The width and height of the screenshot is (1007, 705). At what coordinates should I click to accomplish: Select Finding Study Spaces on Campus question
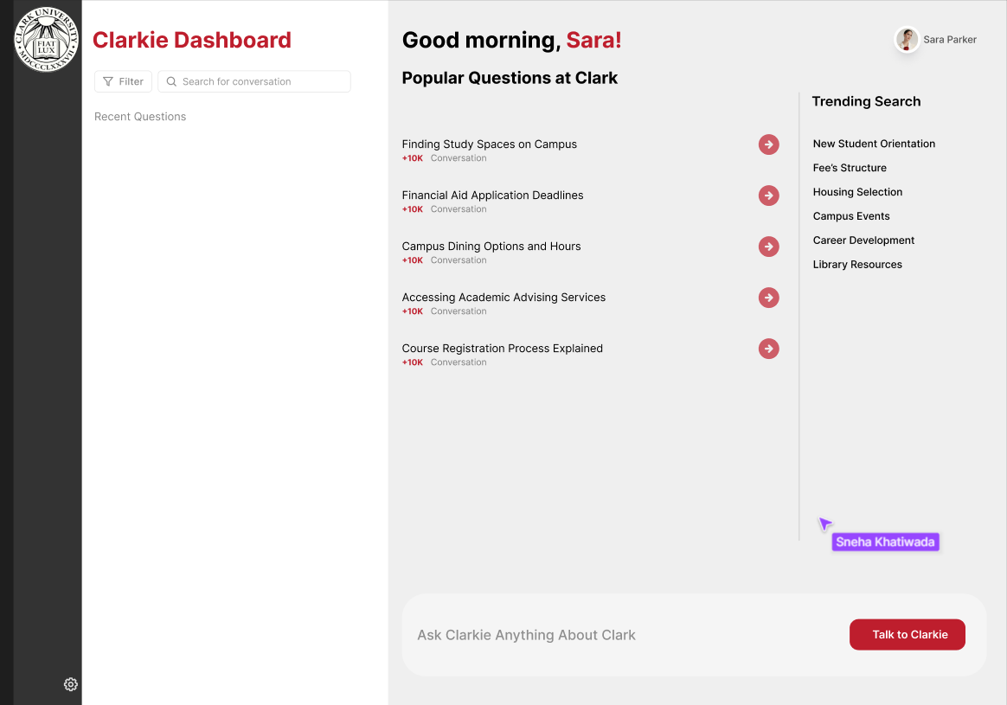(x=490, y=144)
